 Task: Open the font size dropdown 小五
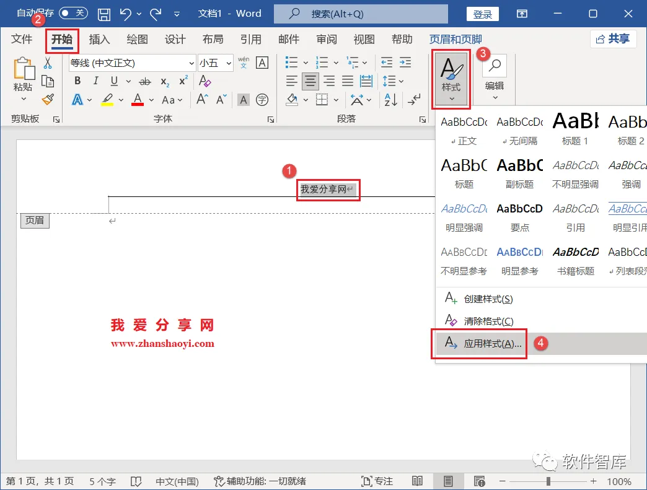pos(229,63)
